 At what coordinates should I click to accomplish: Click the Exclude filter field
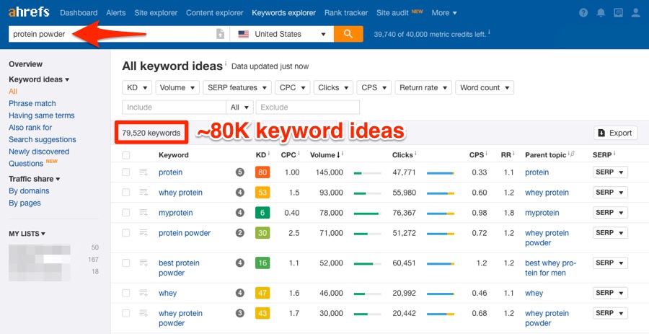pos(307,107)
